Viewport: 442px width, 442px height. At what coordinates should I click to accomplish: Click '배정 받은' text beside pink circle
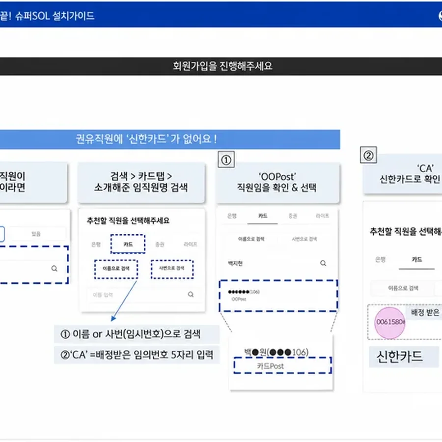coord(425,312)
